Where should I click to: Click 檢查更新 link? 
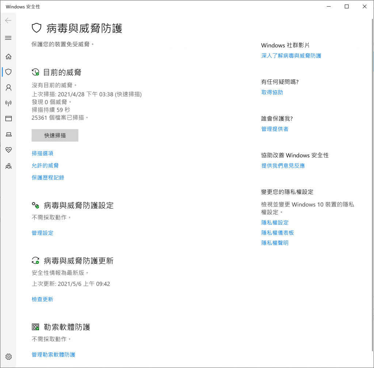pos(42,299)
